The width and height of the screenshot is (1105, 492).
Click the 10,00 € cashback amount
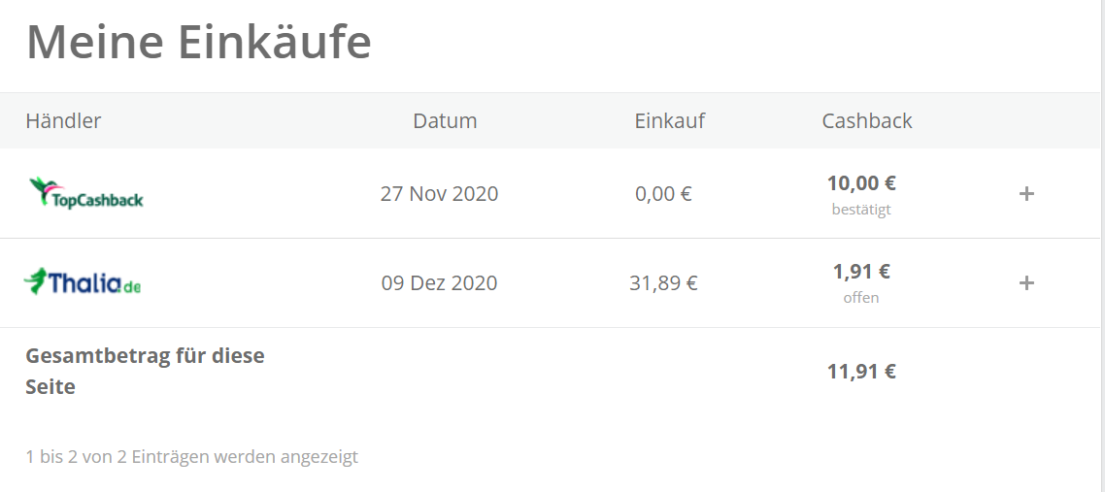click(861, 182)
